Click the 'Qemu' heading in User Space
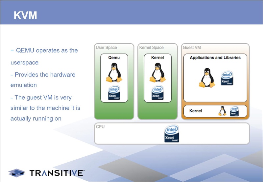Screen dimensions: 263x182 [114, 57]
